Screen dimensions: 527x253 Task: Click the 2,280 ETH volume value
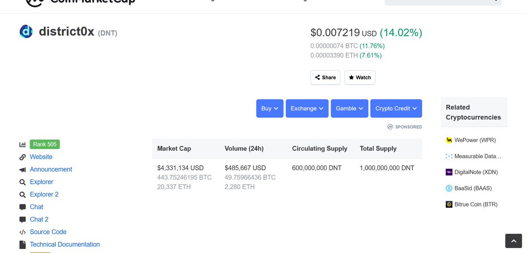[239, 187]
